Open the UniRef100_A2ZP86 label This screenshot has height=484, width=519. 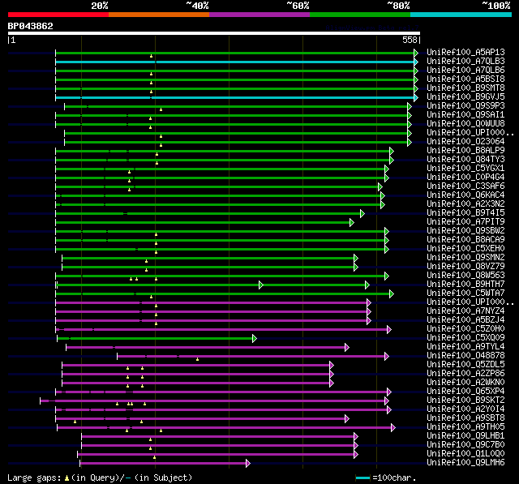coord(465,374)
